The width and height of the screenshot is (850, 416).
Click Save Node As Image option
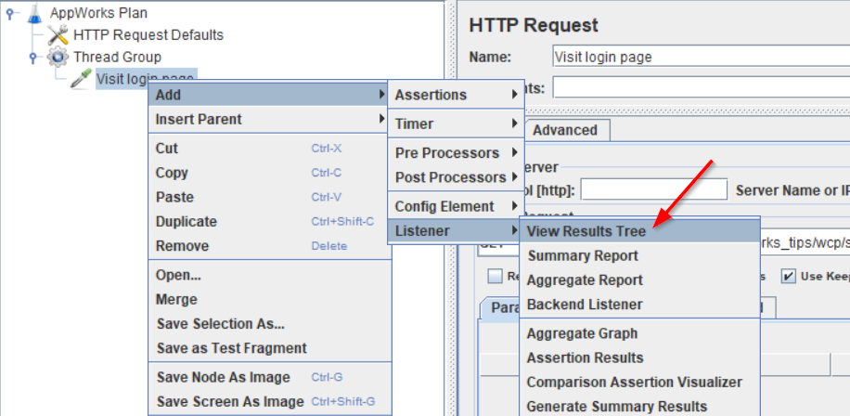223,377
